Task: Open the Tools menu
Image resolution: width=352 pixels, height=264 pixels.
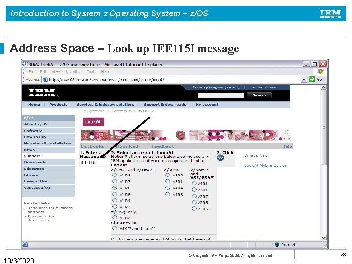Action: tap(91, 71)
